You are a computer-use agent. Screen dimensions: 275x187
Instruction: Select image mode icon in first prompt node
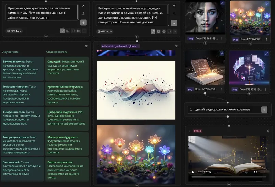(68, 31)
